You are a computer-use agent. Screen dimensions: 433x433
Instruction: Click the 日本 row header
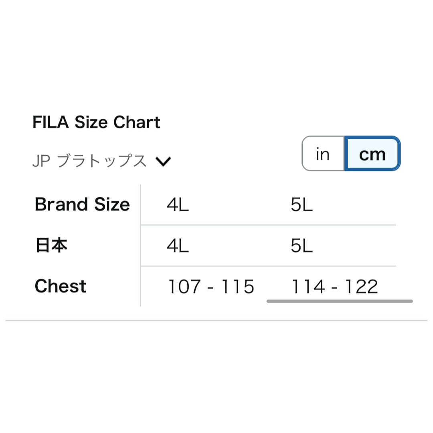point(51,245)
